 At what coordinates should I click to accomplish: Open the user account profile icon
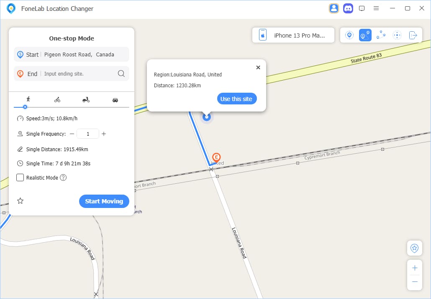(x=334, y=8)
